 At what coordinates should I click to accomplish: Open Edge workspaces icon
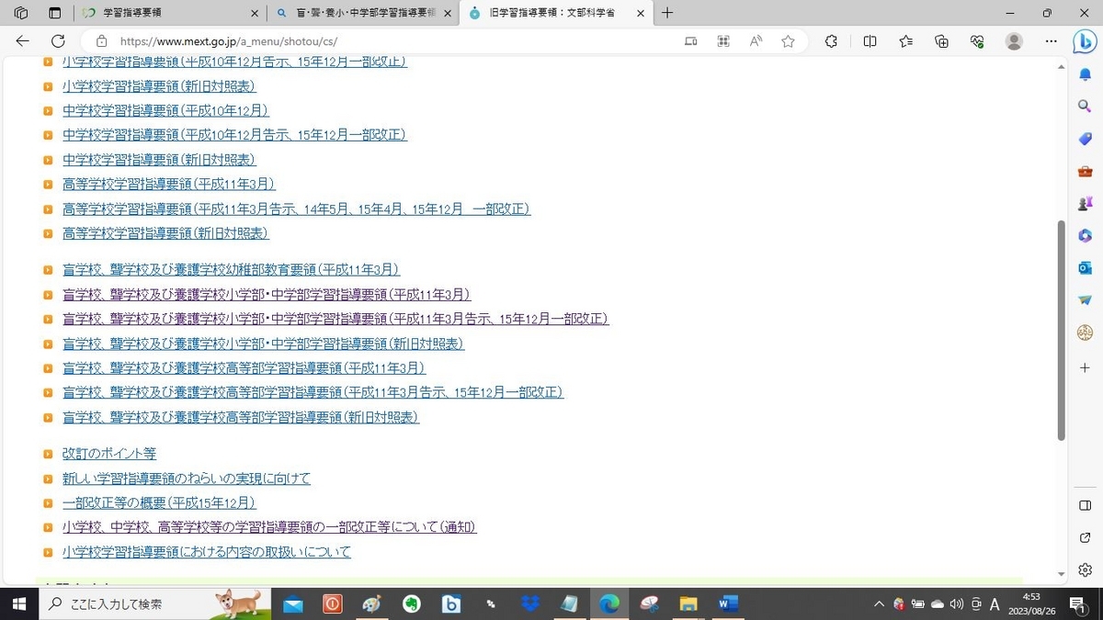tap(21, 13)
